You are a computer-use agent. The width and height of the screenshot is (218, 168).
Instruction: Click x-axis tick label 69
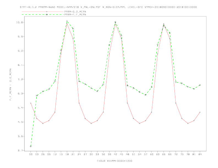click(x=170, y=154)
